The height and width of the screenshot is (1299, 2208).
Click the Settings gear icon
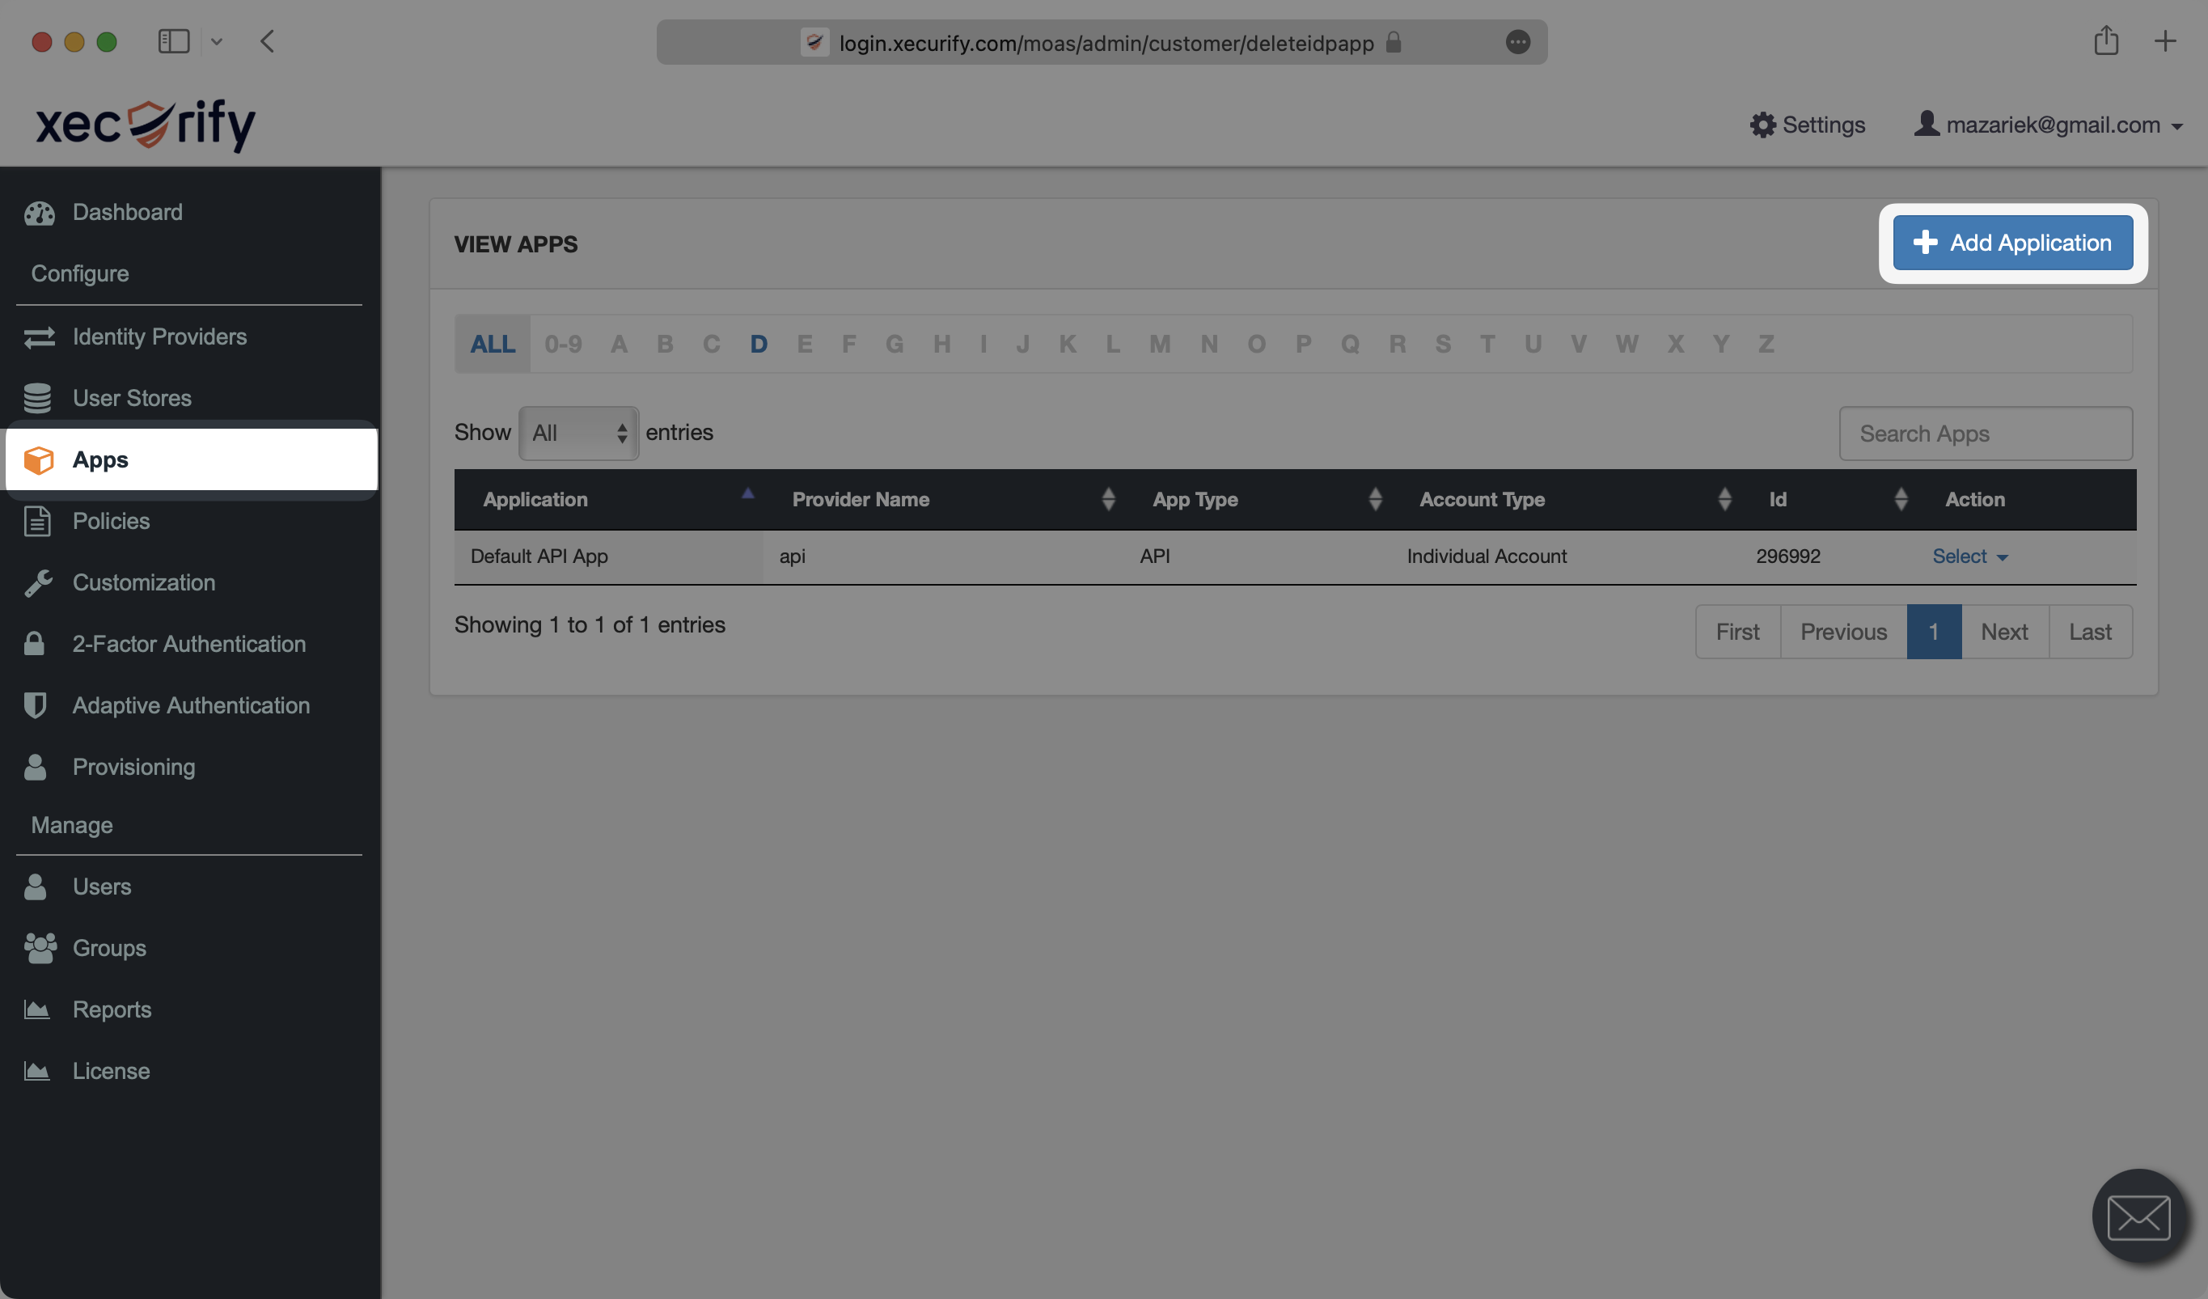click(x=1762, y=124)
